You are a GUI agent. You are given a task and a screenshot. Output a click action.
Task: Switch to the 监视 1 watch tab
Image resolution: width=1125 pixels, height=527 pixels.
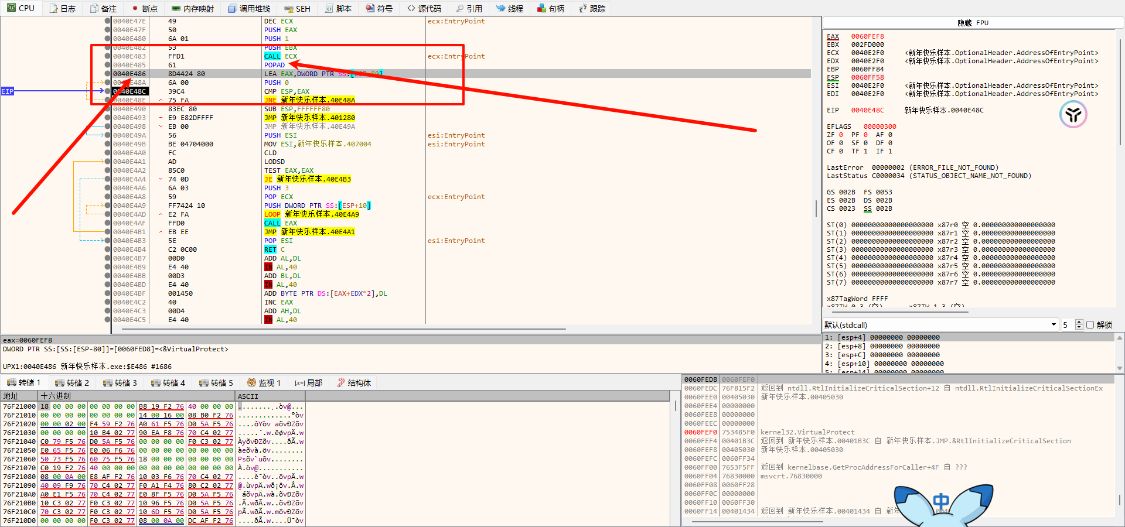pos(264,383)
